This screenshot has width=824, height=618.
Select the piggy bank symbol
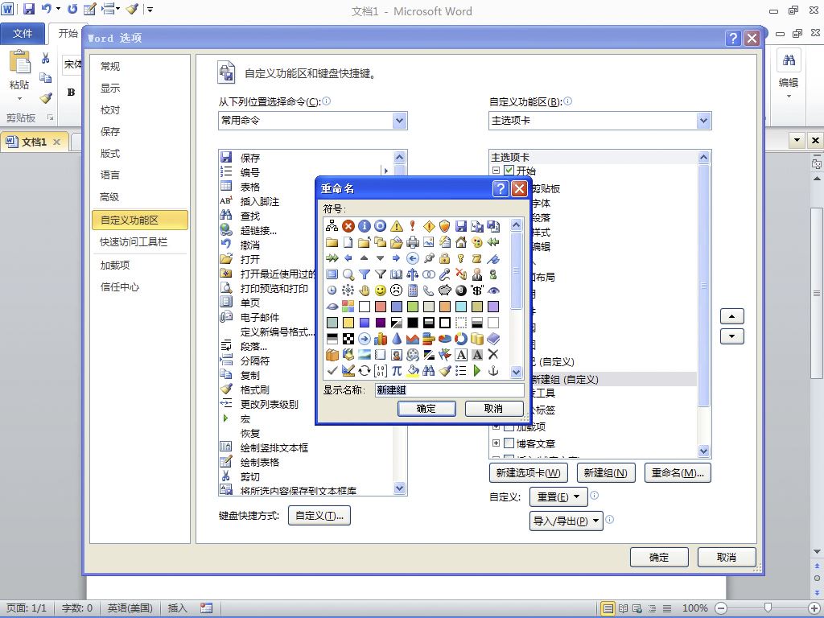pos(445,290)
